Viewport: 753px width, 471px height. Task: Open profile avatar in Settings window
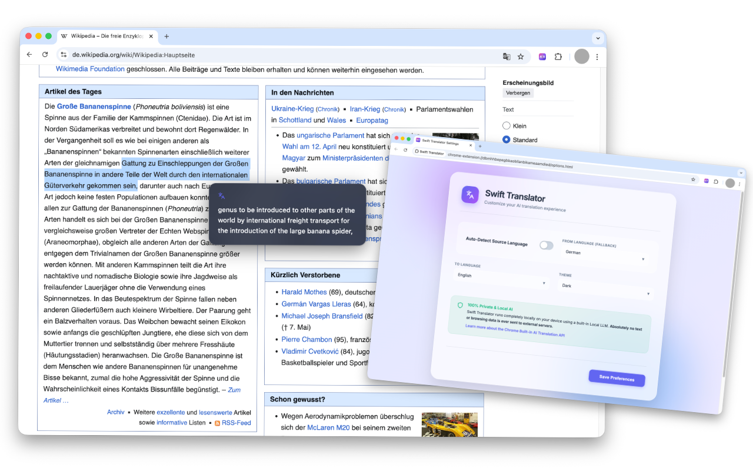(x=730, y=183)
